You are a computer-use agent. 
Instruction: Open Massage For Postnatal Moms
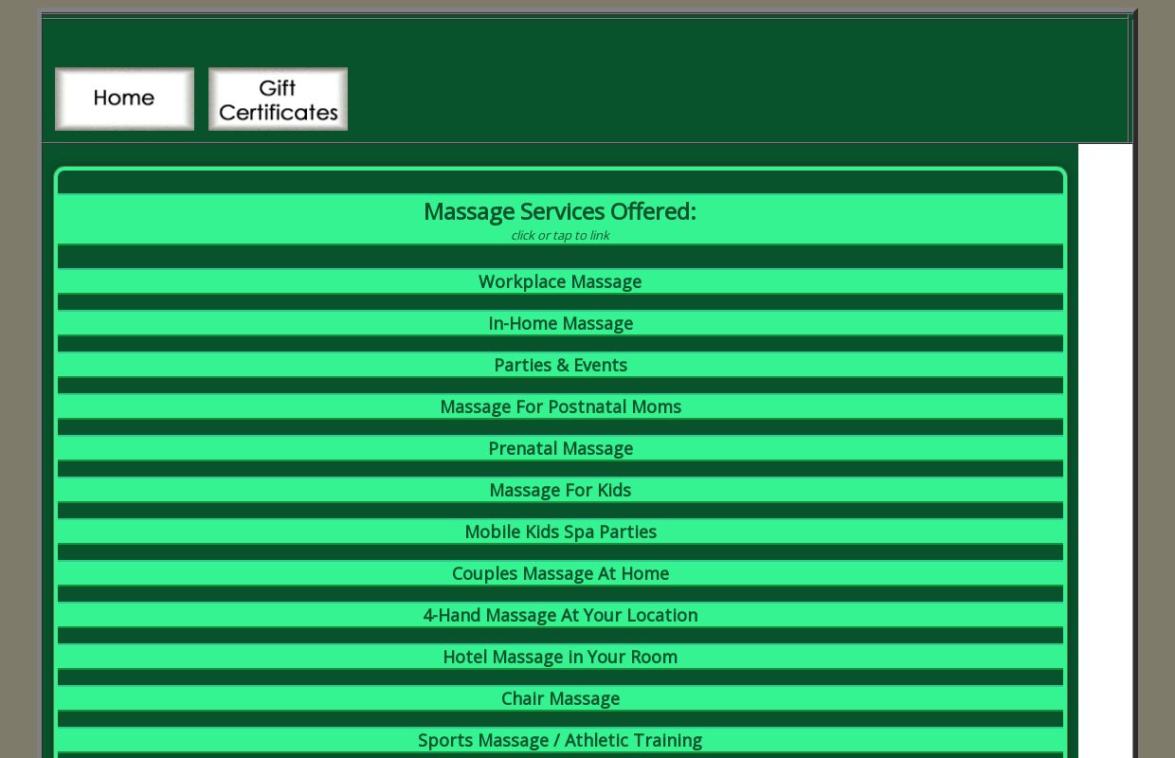click(x=560, y=406)
